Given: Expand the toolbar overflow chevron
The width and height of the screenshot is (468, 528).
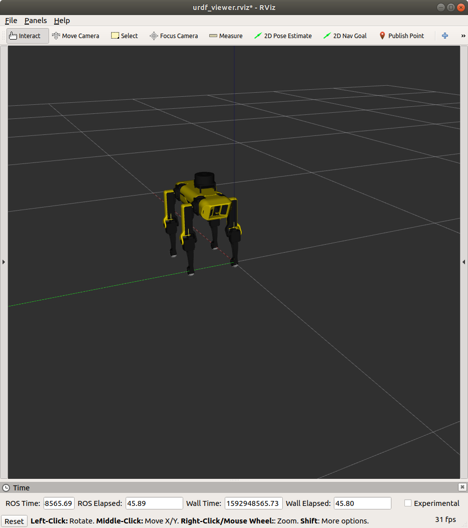Looking at the screenshot, I should point(463,36).
